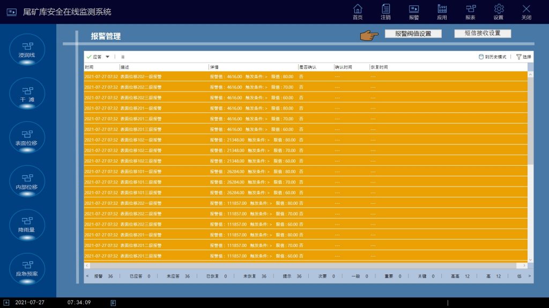Filter by 关键 0 count

coord(426,276)
